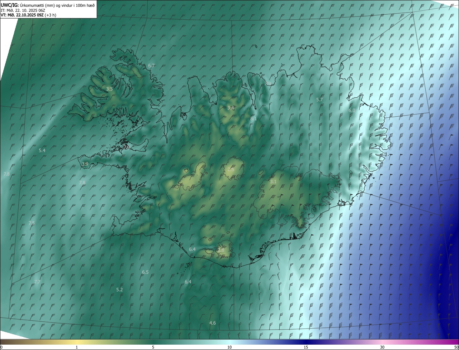The width and height of the screenshot is (459, 350).
Task: Click the 3.9 value on the peninsula
Action: point(85,164)
